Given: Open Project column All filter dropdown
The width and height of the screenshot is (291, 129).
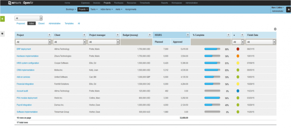Looking at the screenshot, I should (x=33, y=42).
